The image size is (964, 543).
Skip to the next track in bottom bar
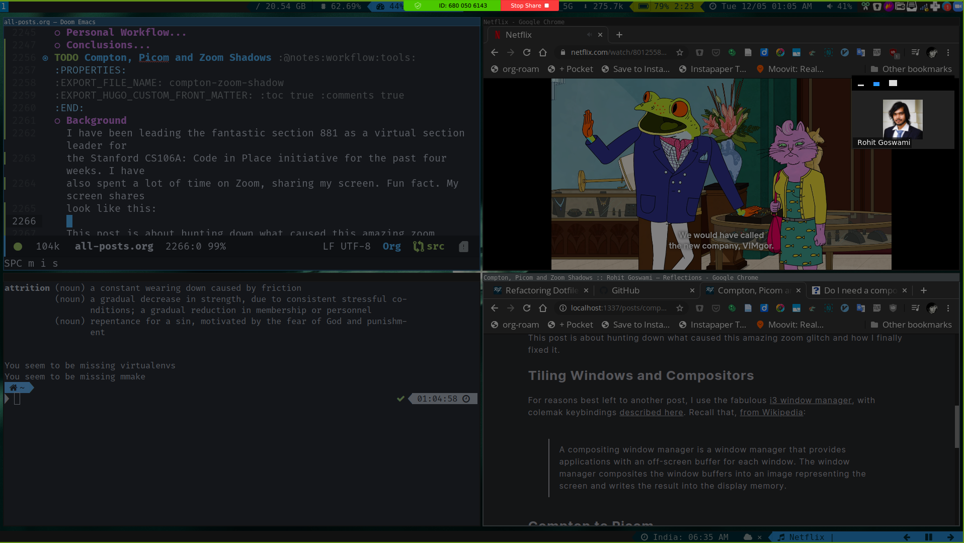pyautogui.click(x=950, y=537)
